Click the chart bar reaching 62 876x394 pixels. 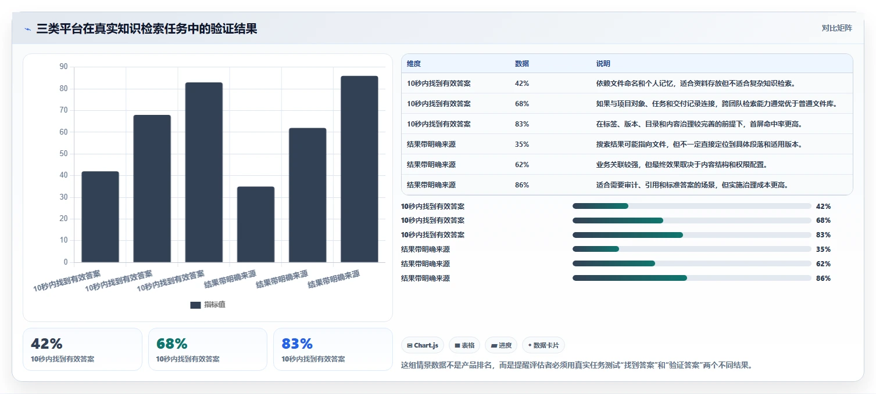308,195
